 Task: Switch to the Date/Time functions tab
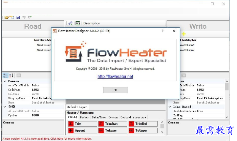(99, 117)
